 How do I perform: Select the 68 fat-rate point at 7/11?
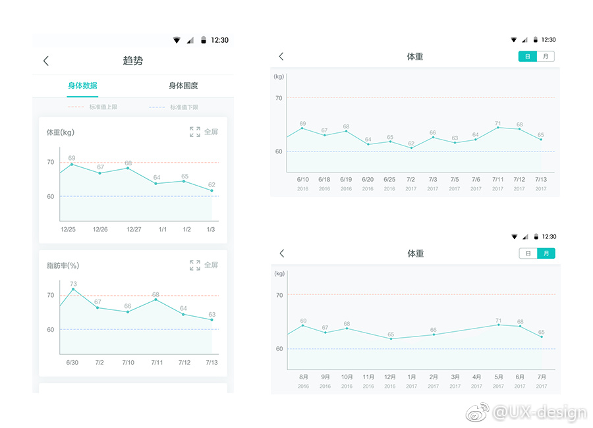point(155,300)
